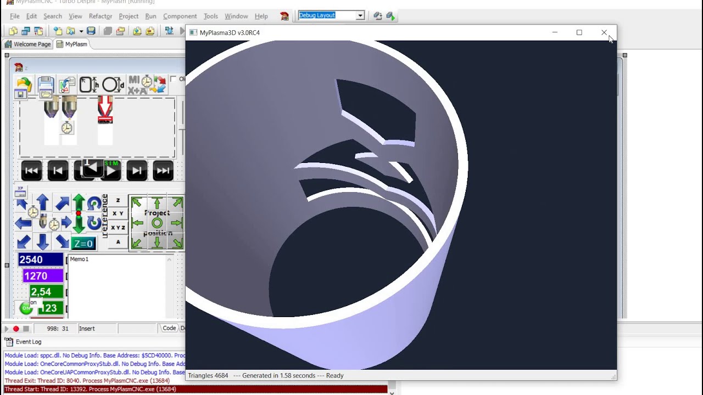Click the reference X Y Z button
Image resolution: width=703 pixels, height=395 pixels.
[x=118, y=228]
